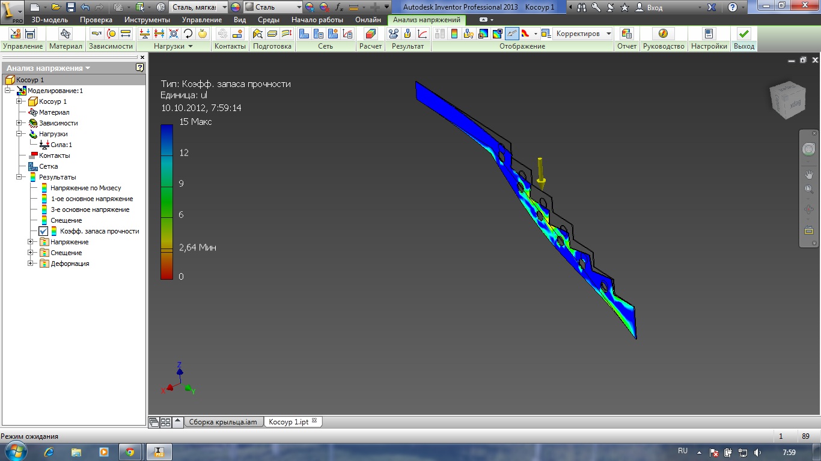Open the Нагрузки panel dropdown arrow

click(191, 46)
